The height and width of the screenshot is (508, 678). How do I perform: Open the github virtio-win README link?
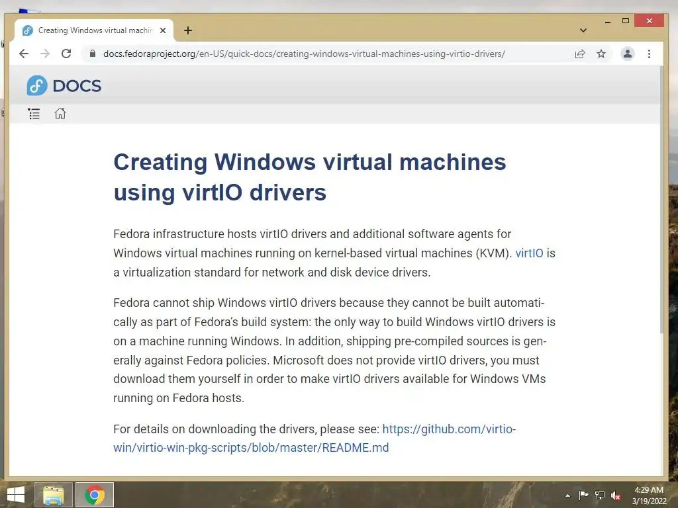315,438
